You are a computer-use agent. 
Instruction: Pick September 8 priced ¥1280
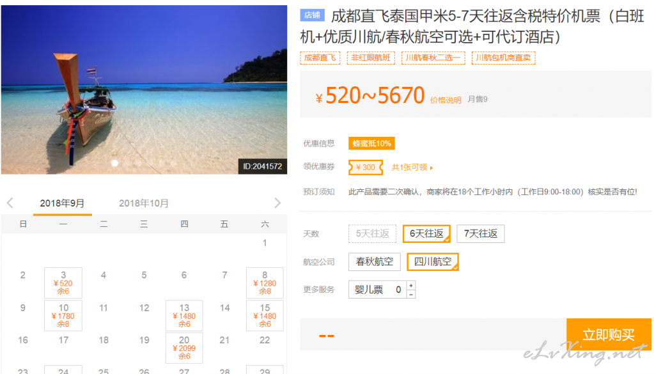265,283
